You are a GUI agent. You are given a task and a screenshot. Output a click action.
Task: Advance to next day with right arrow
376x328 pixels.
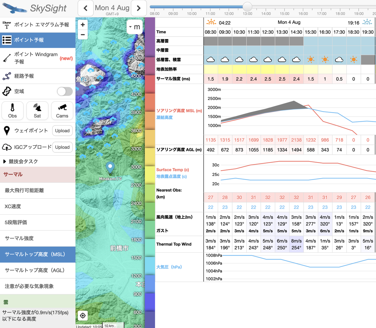pos(139,8)
